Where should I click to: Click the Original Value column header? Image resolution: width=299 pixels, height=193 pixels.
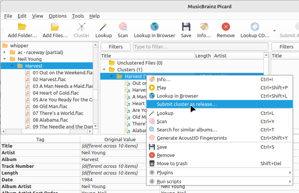pos(120,139)
